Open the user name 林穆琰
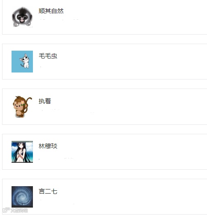This screenshot has width=207, height=215. click(x=48, y=146)
